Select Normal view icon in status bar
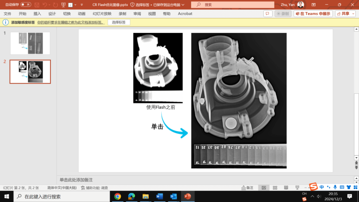The image size is (359, 202). pos(264,188)
